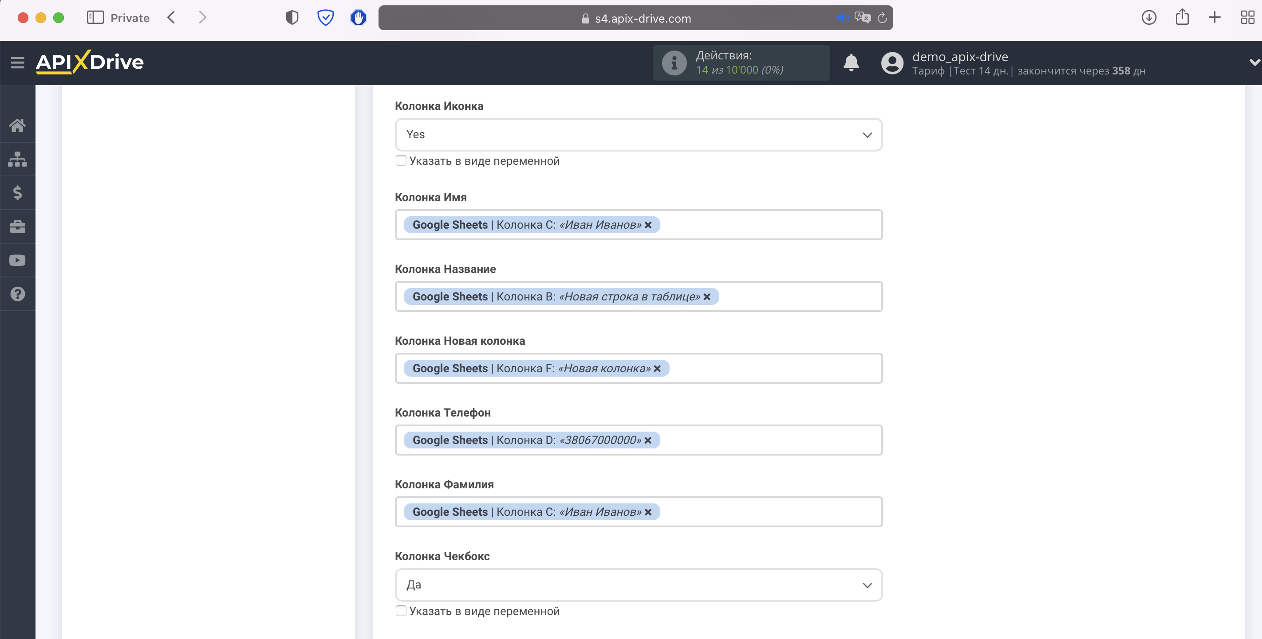Click the blue hand blocker extension
The width and height of the screenshot is (1262, 639).
tap(359, 18)
